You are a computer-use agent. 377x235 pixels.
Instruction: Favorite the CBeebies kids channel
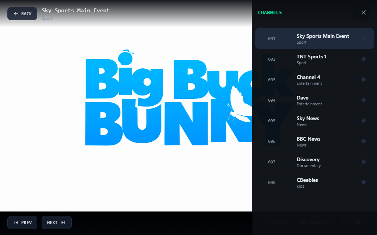tap(363, 182)
